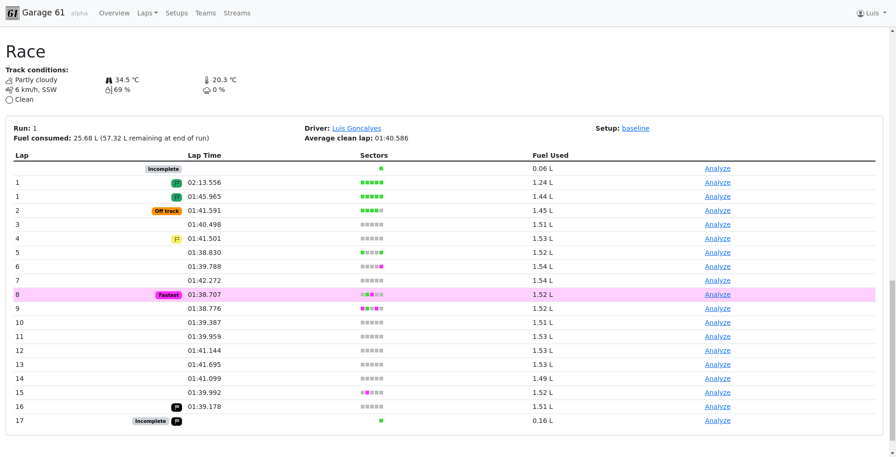Analyze lap 16
This screenshot has width=896, height=457.
[718, 407]
